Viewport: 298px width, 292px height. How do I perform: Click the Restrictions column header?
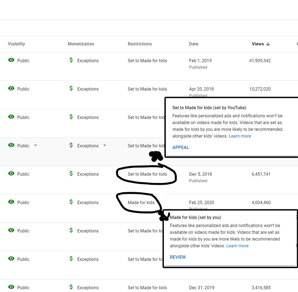click(x=140, y=44)
